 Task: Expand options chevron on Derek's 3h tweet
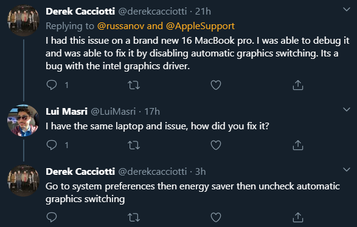pyautogui.click(x=347, y=169)
